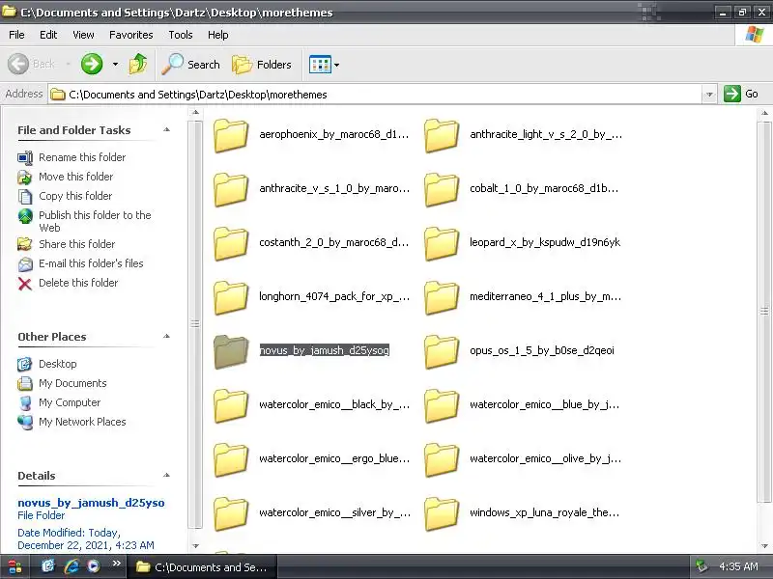
Task: Go up one folder level icon
Action: (137, 64)
